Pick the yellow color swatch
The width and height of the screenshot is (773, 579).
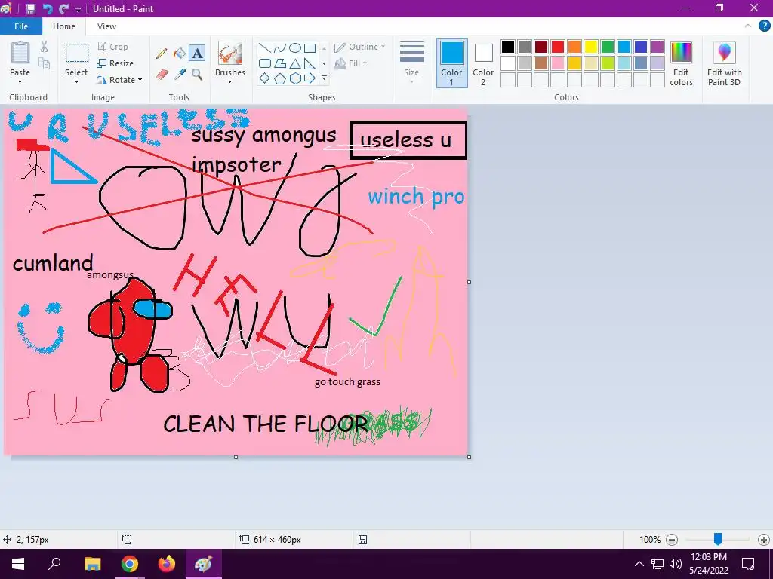click(590, 47)
